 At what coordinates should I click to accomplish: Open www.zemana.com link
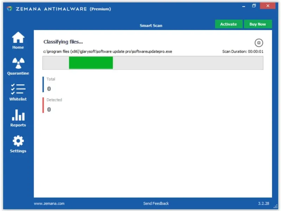coord(49,204)
